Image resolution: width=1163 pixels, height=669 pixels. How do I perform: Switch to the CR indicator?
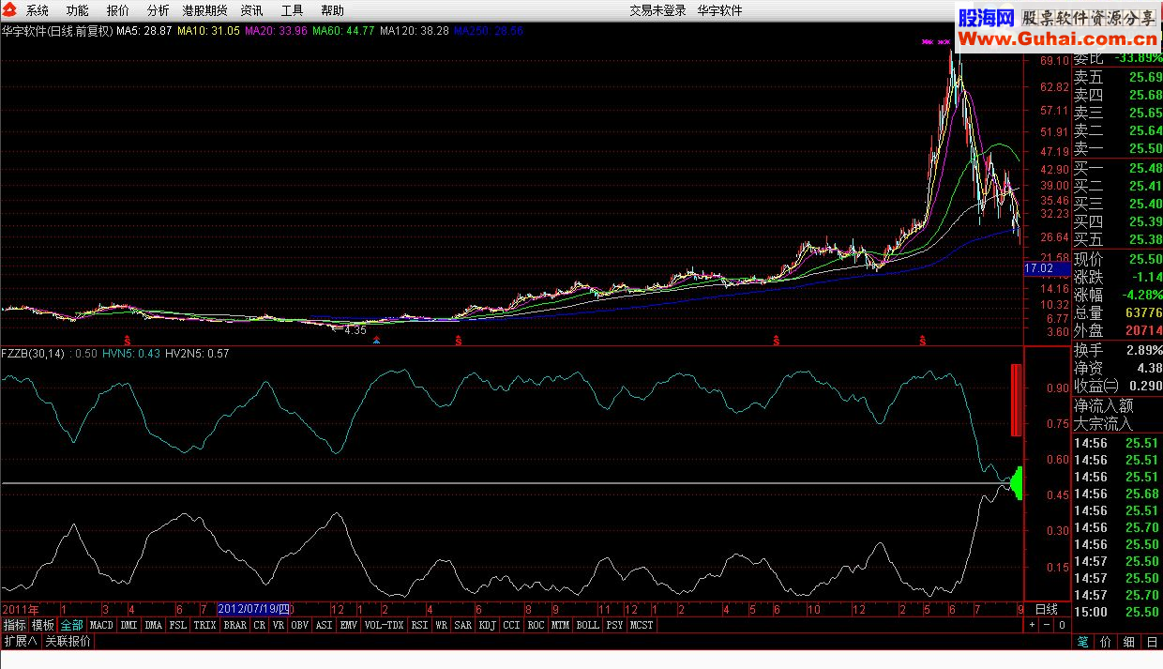pyautogui.click(x=260, y=625)
